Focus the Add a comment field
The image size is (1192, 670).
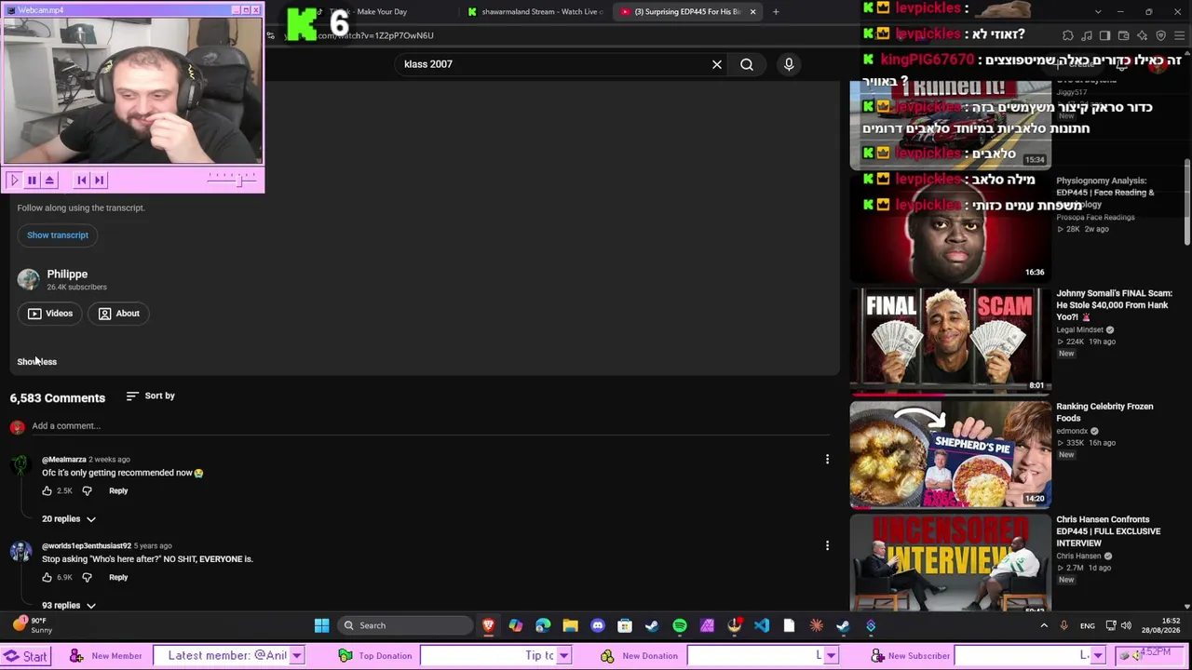click(429, 426)
